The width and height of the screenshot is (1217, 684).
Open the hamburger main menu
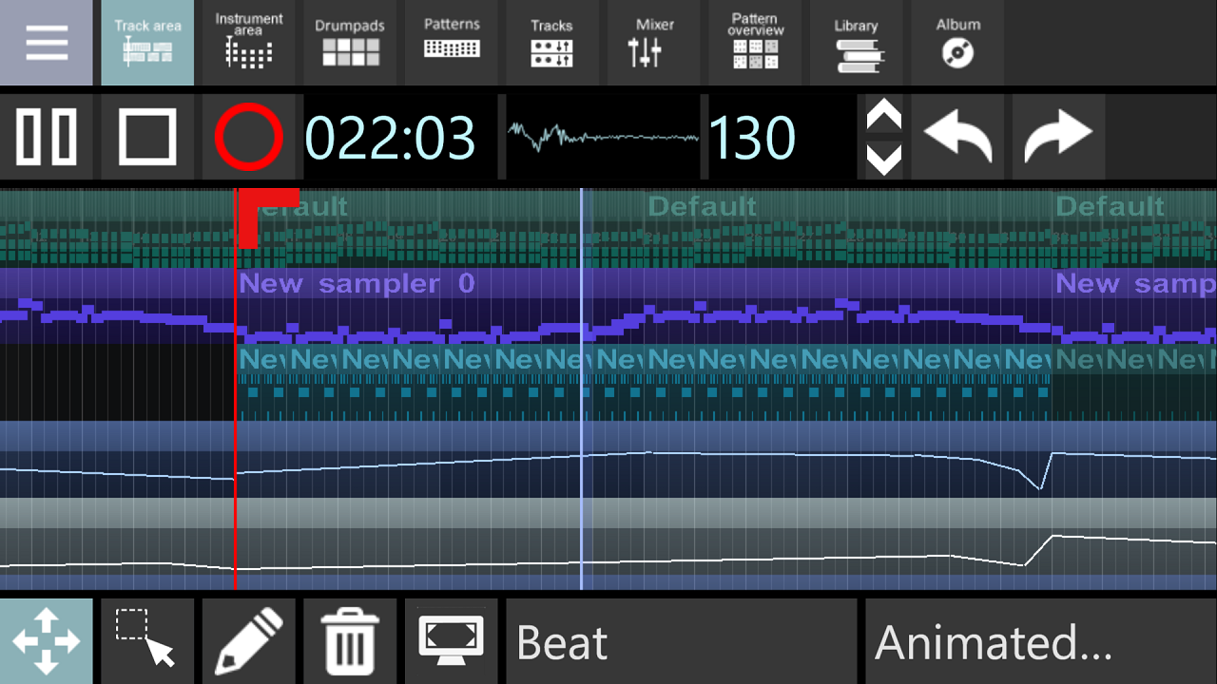47,43
